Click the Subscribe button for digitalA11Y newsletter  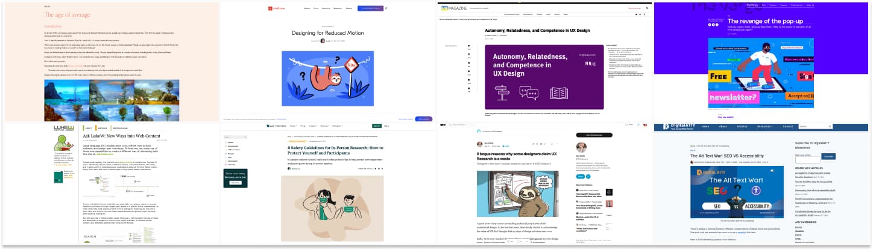(828, 156)
